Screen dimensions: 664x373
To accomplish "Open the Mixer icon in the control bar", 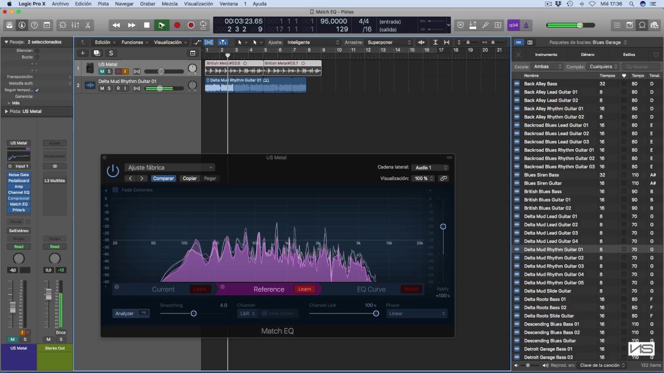I will coord(75,25).
